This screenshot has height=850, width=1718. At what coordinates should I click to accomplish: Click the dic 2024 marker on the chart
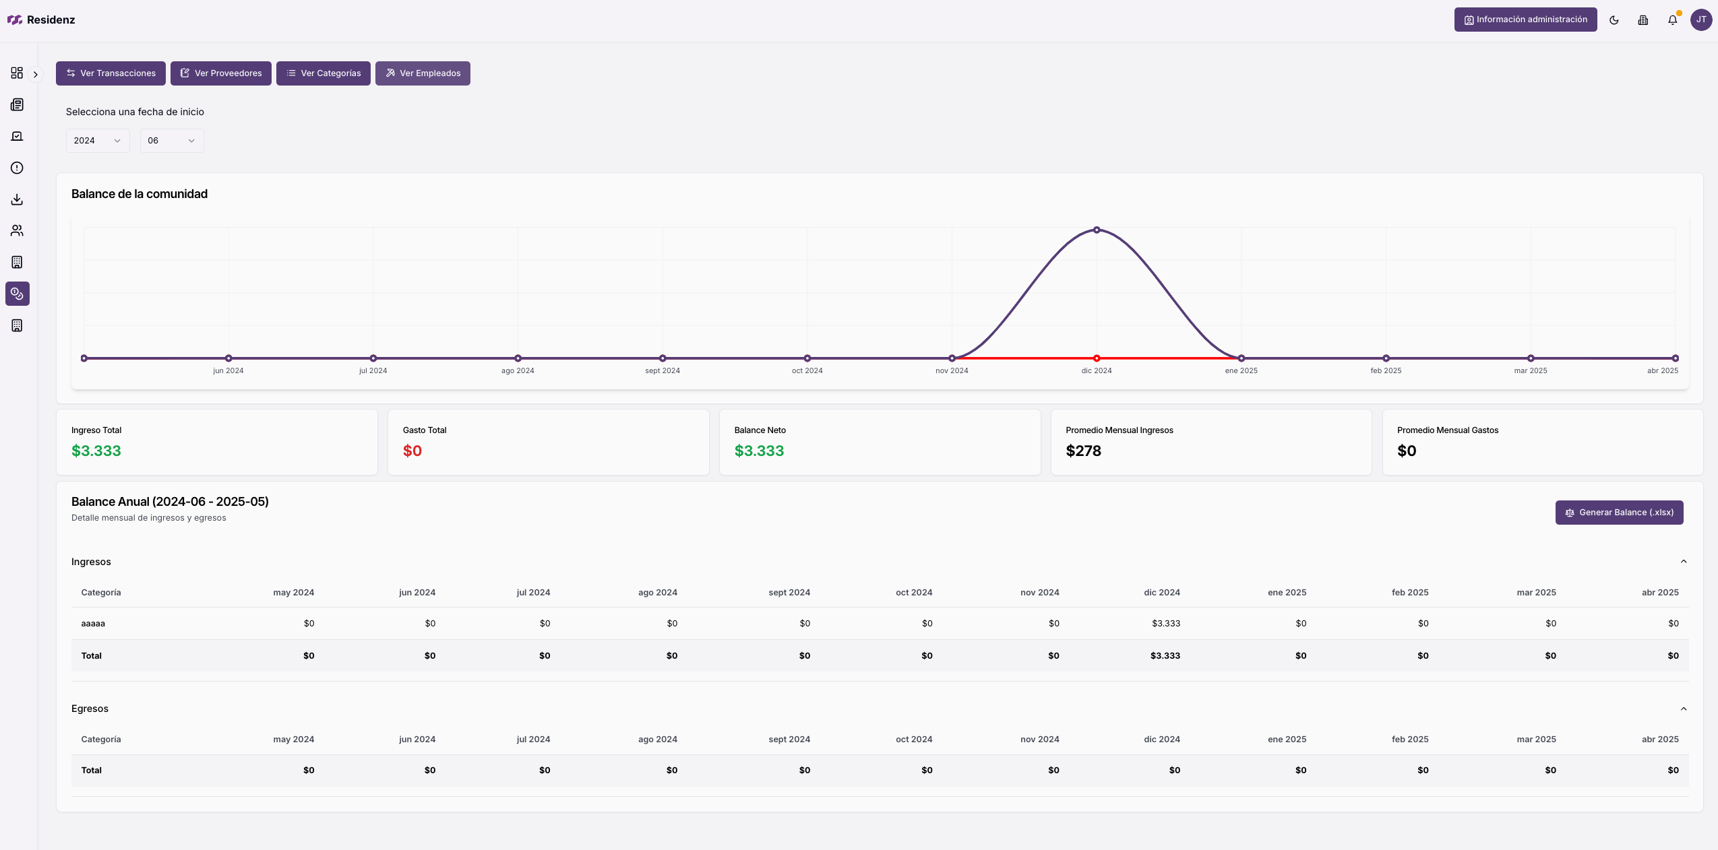1095,358
